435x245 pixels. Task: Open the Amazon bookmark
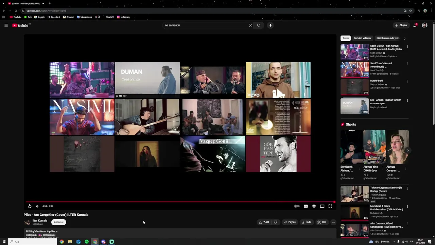tap(68, 17)
